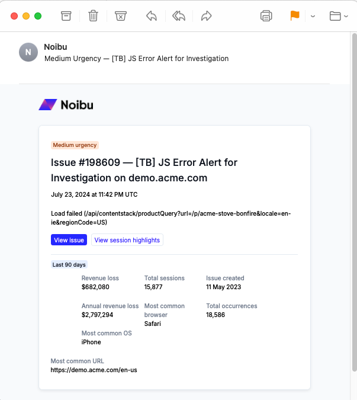357x400 pixels.
Task: Open View session highlights link
Action: point(127,240)
